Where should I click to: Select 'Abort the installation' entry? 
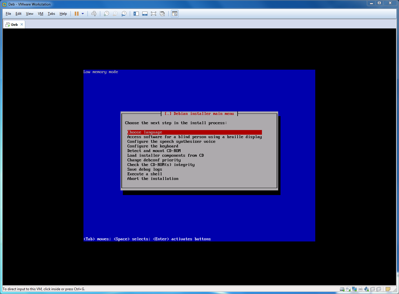point(153,179)
